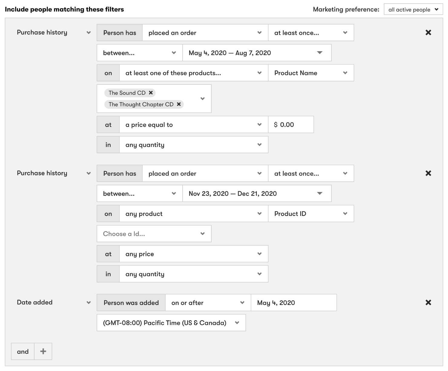Expand the Product Name attribute dropdown

tap(311, 73)
